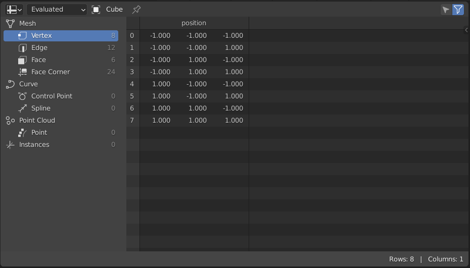Click the Control Point icon

click(22, 96)
